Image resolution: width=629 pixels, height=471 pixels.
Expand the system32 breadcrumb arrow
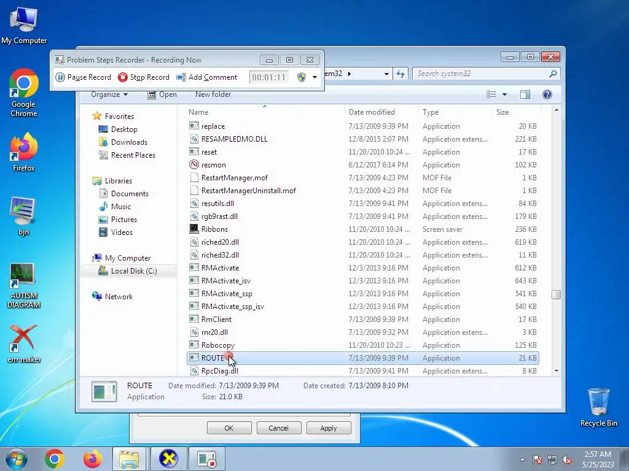[x=349, y=74]
